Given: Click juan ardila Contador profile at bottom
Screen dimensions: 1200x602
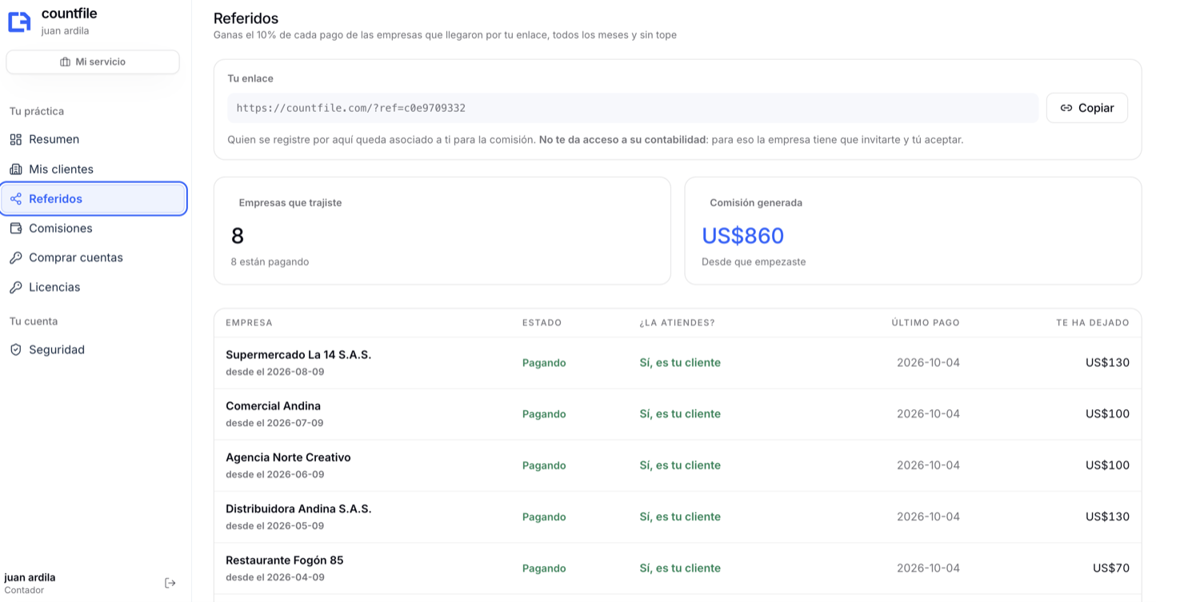Looking at the screenshot, I should 30,583.
